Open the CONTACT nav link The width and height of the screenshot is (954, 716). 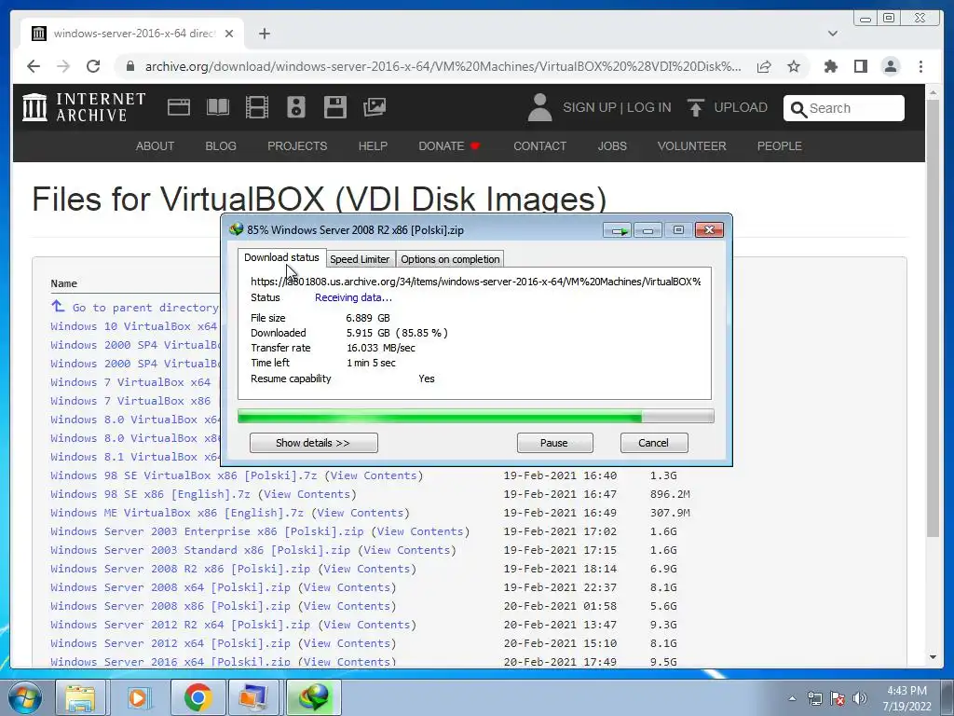539,146
